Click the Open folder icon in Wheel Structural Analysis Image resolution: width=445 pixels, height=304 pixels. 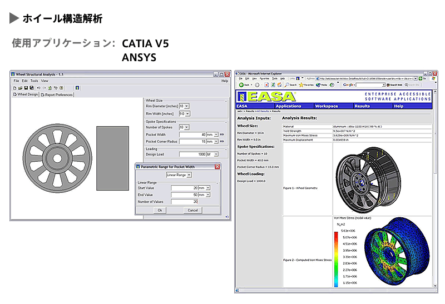[20, 88]
